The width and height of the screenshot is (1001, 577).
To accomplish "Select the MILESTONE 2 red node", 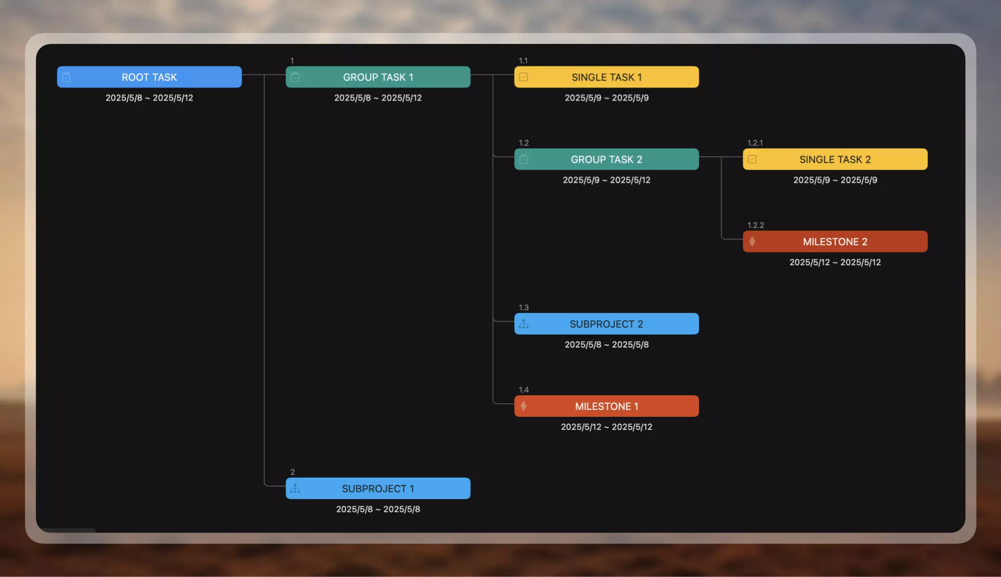I will pos(835,242).
